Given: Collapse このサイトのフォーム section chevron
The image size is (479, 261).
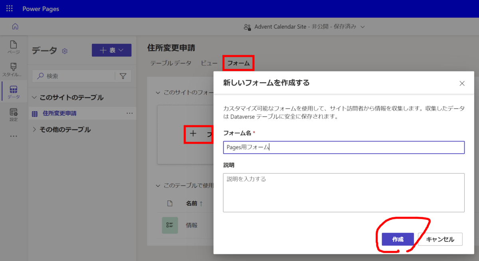Looking at the screenshot, I should [158, 93].
